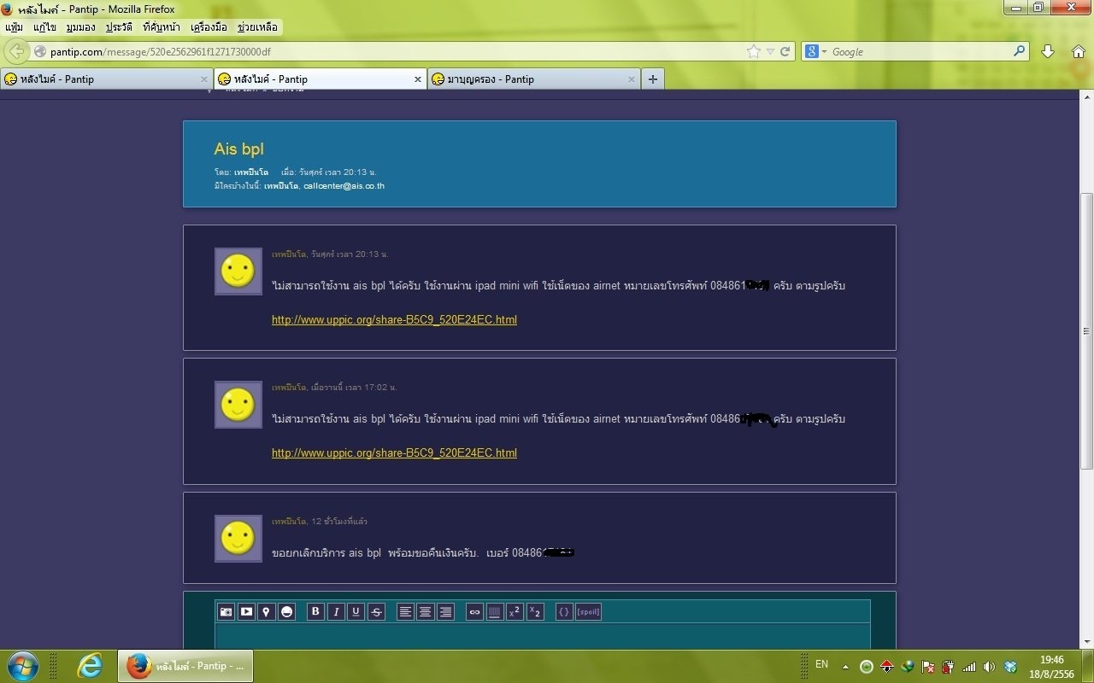Open the Google search engine selector
1094x683 pixels.
point(815,51)
